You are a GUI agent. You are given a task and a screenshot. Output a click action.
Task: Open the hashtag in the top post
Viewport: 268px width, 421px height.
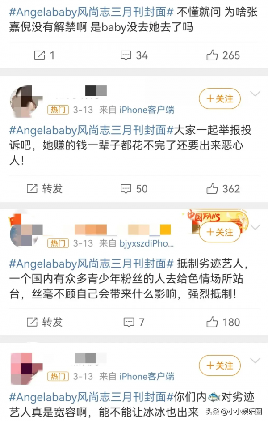pyautogui.click(x=92, y=12)
